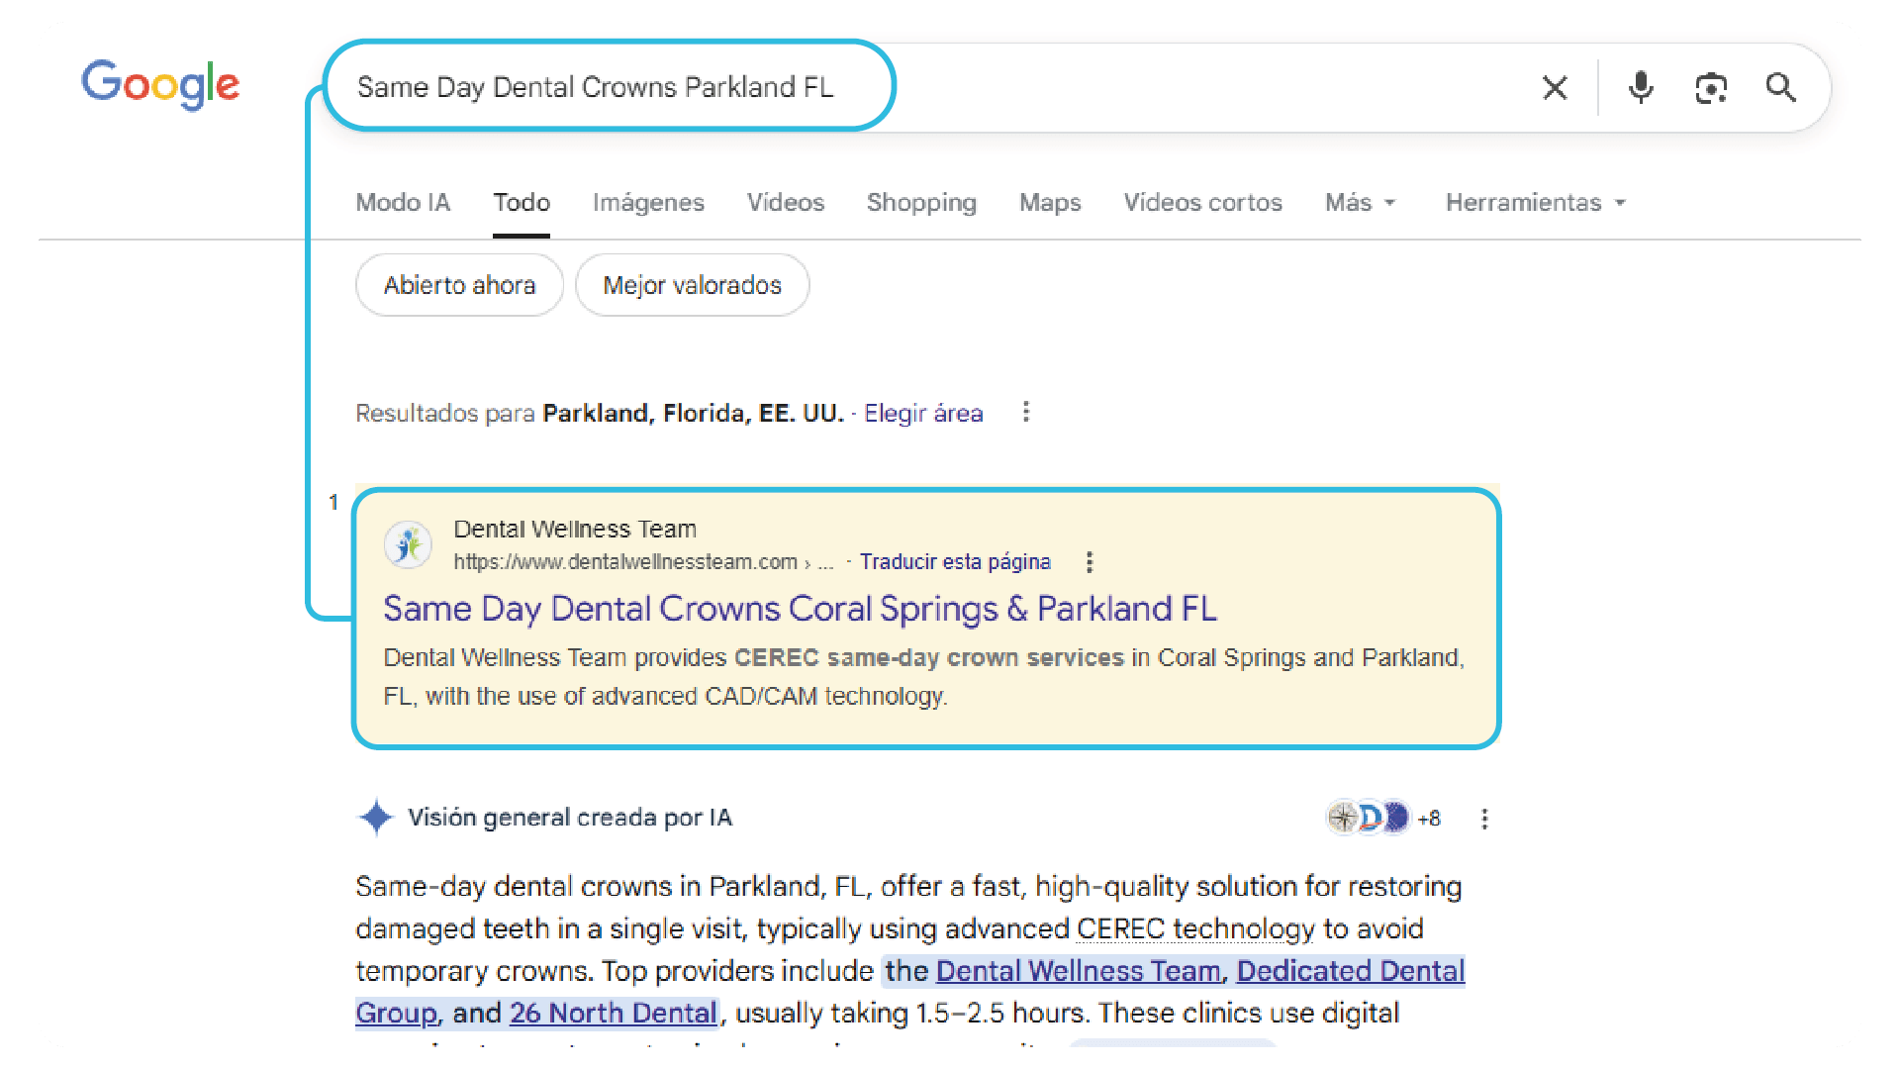Open Same Day Dental Crowns Coral Springs result
The height and width of the screenshot is (1069, 1900).
coord(800,608)
